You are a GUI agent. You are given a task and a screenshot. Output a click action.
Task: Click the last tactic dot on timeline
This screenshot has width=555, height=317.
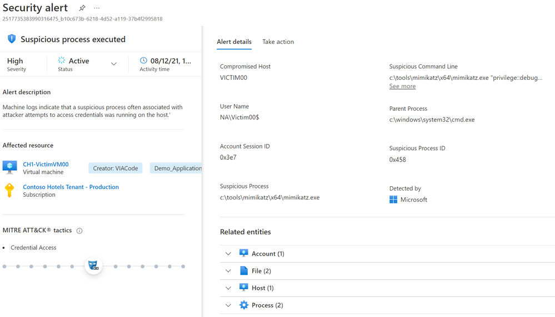(x=183, y=267)
